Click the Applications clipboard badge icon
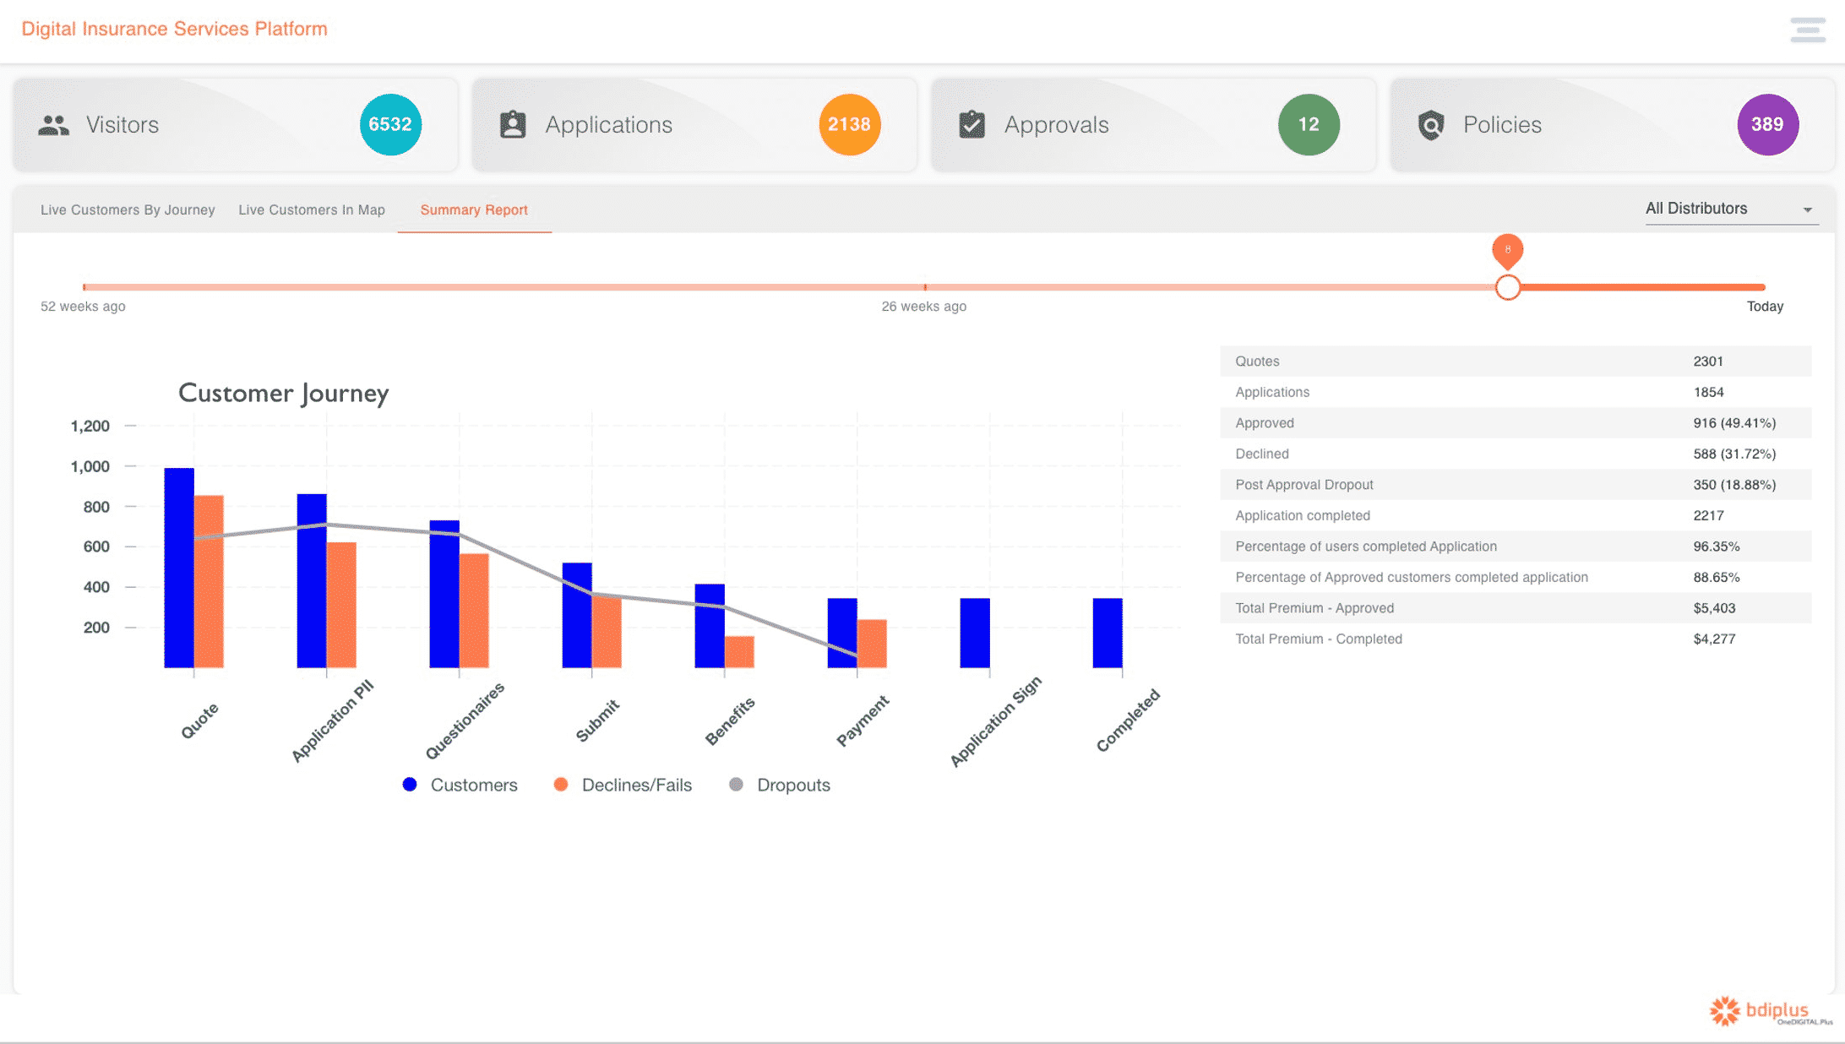Viewport: 1845px width, 1044px height. coord(513,125)
